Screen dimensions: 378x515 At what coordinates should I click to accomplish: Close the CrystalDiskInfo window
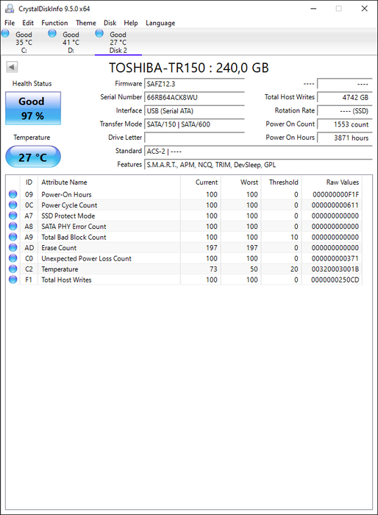(x=365, y=9)
